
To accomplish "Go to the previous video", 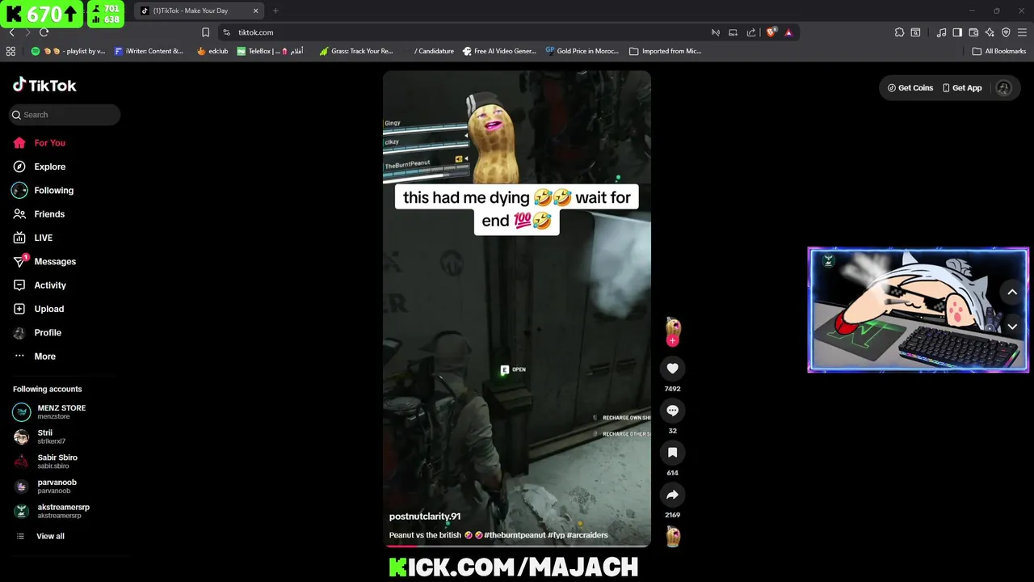I will coord(1012,292).
